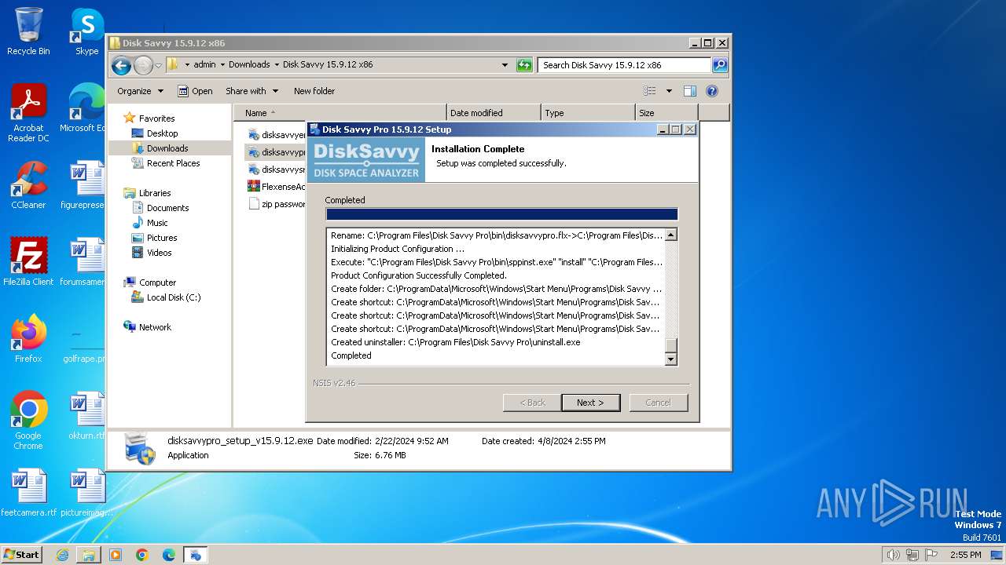Open Windows Explorer taskbar icon
The height and width of the screenshot is (565, 1006).
pyautogui.click(x=89, y=555)
